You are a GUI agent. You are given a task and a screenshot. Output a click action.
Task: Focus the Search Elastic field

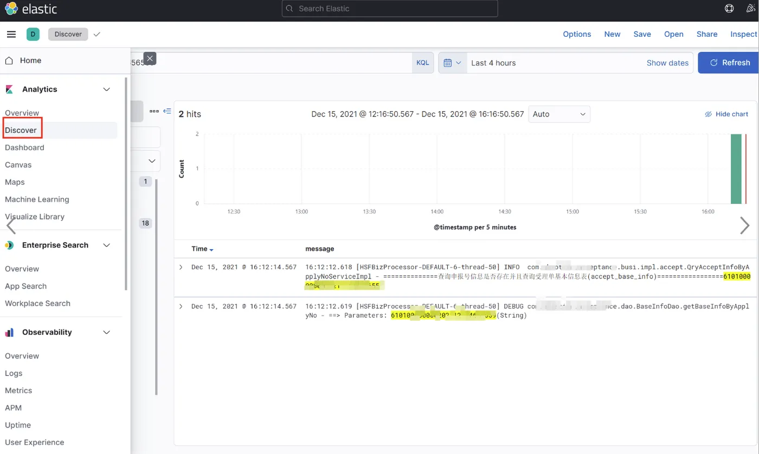click(390, 9)
